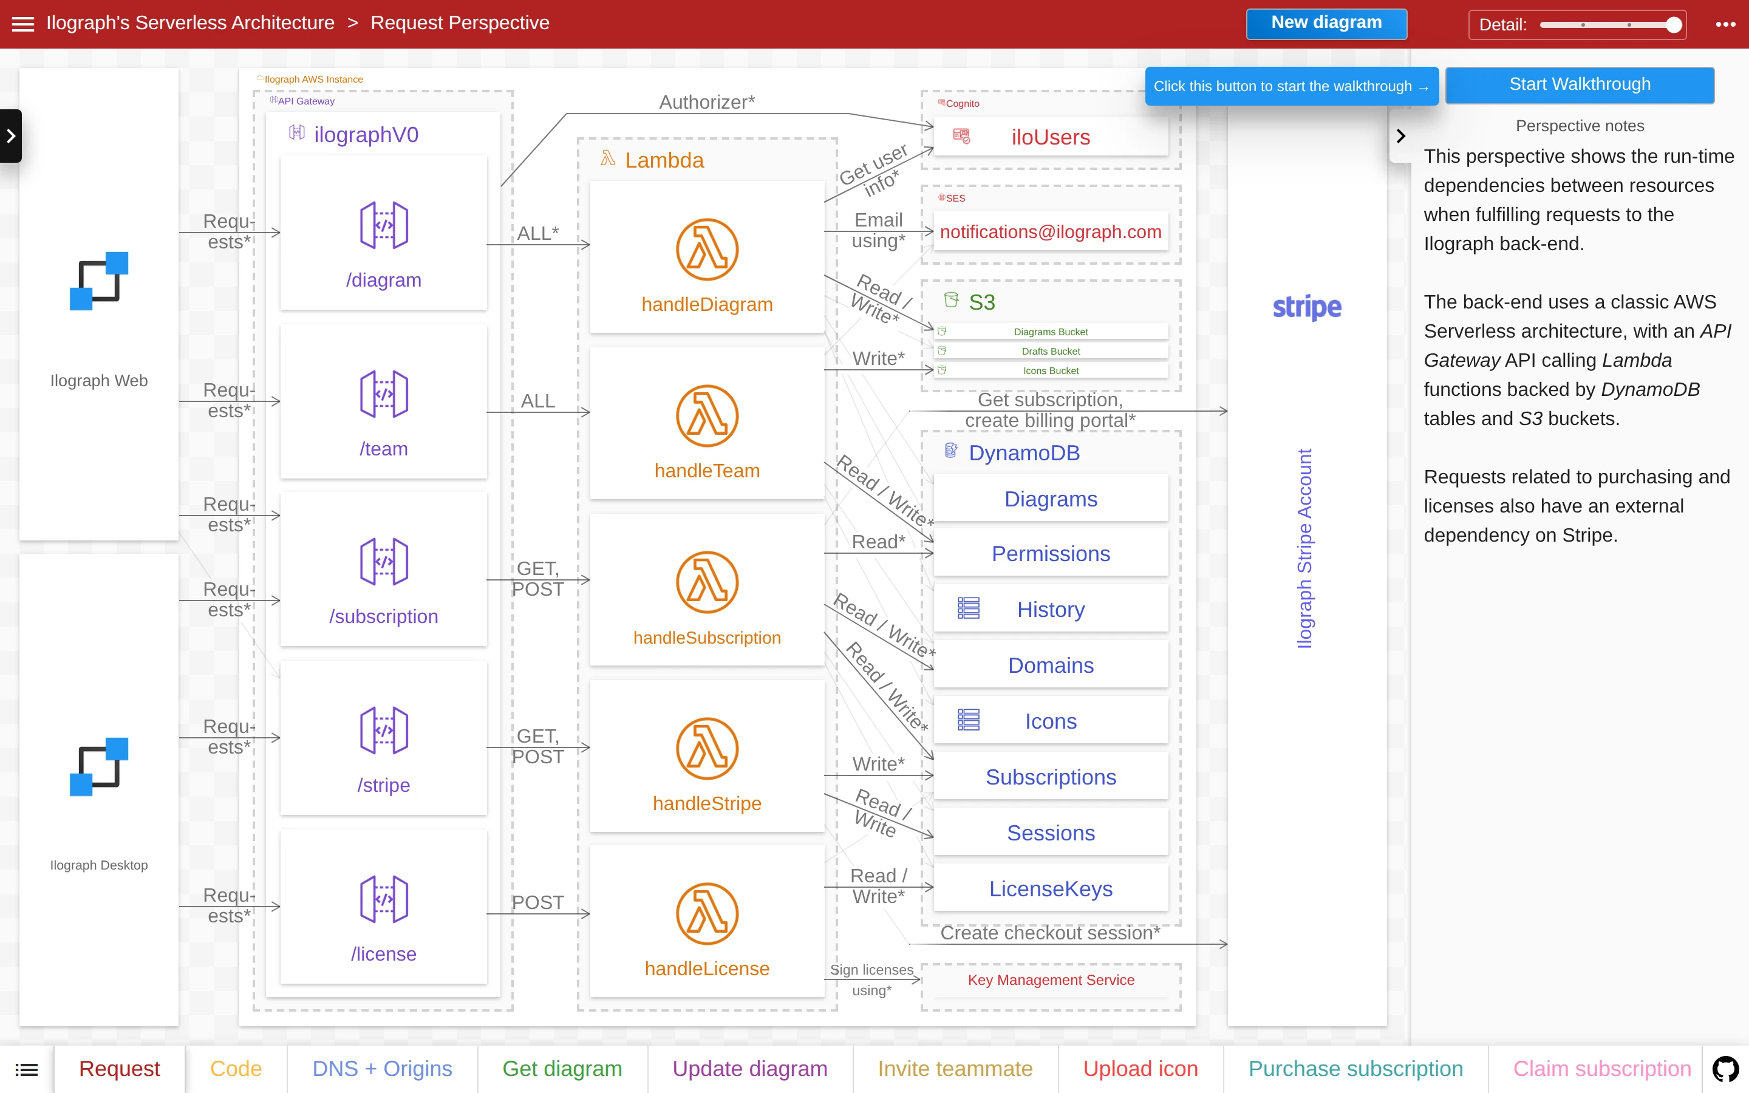Click the handleStripe Lambda icon

(x=707, y=748)
